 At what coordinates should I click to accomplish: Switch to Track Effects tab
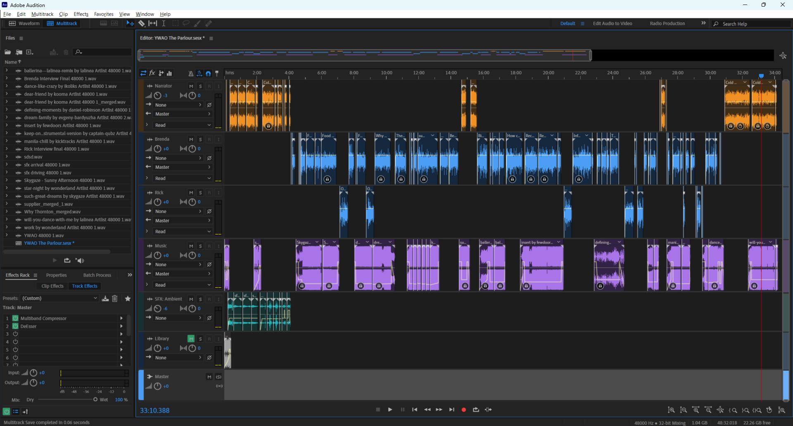85,286
